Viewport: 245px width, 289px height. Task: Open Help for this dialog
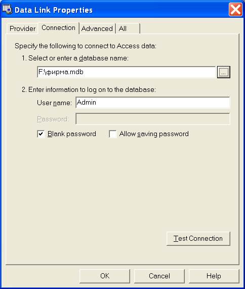(214, 276)
